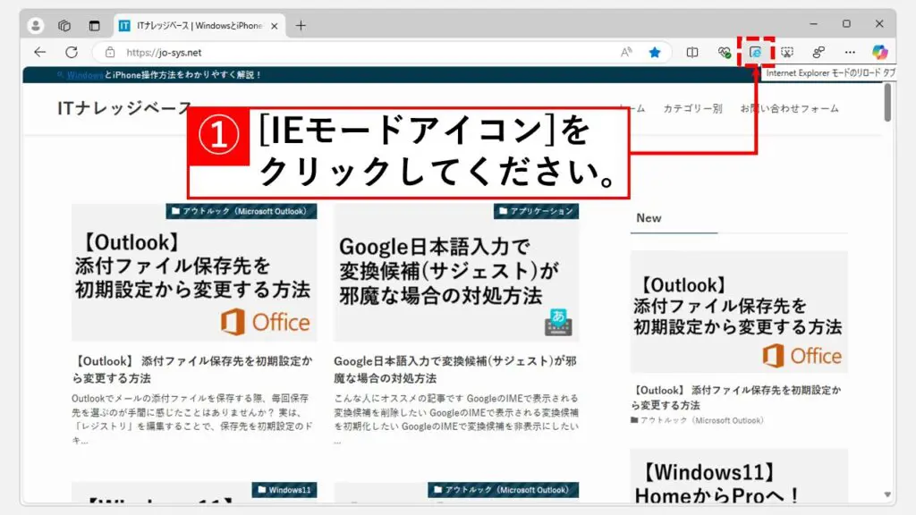Click the screenshot capture toolbar icon
The image size is (916, 515).
click(787, 52)
